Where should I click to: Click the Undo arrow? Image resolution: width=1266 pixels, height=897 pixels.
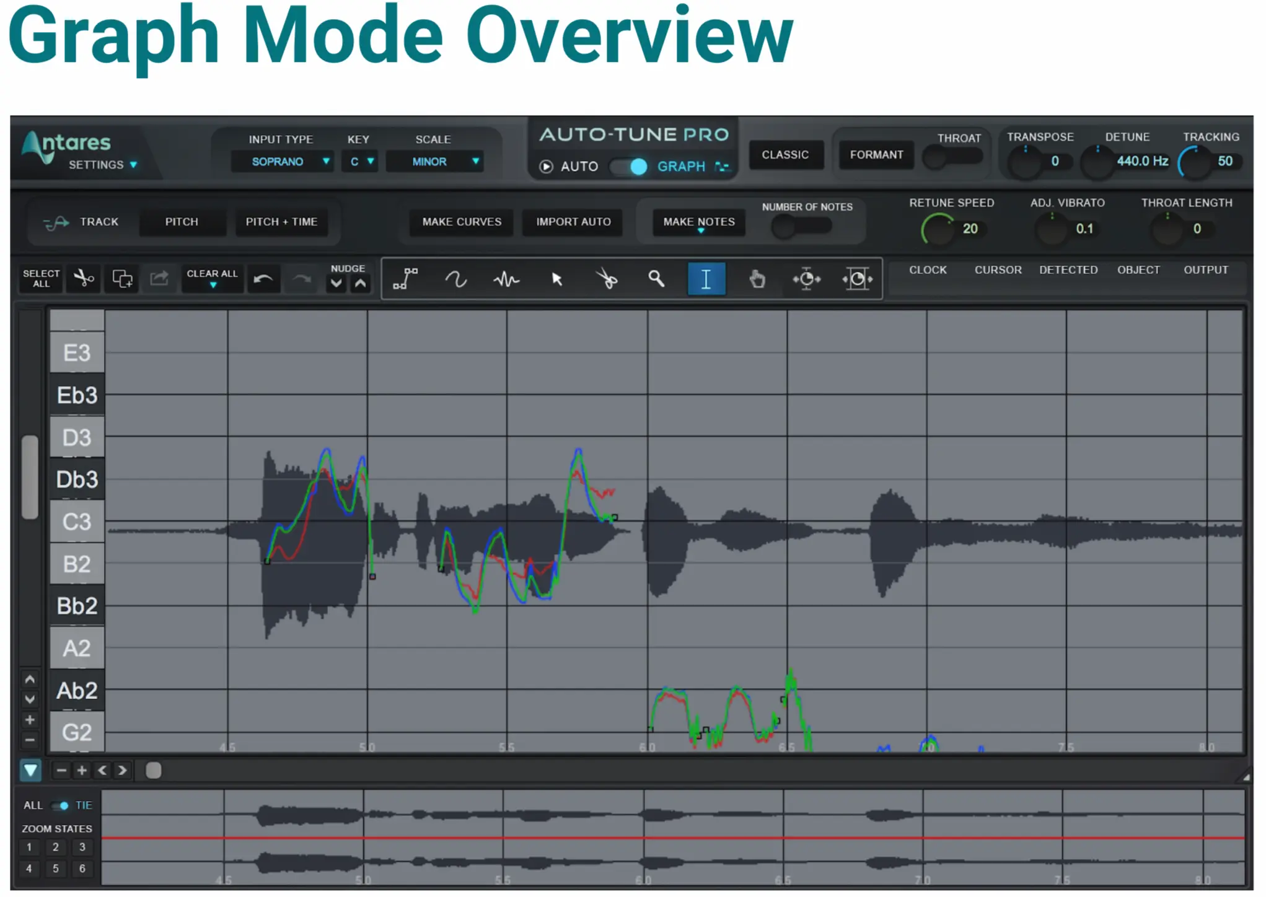click(263, 279)
